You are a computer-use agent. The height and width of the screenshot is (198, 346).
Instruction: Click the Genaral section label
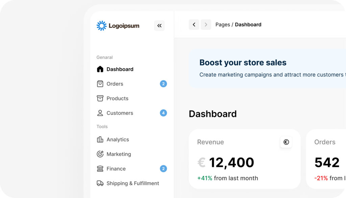pos(105,57)
